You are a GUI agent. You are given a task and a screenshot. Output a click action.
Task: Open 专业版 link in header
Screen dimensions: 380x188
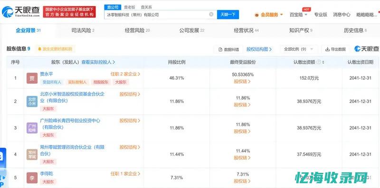click(321, 15)
